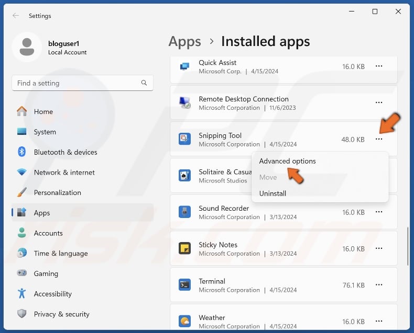
Task: Click the Gaming controller icon
Action: click(x=21, y=273)
